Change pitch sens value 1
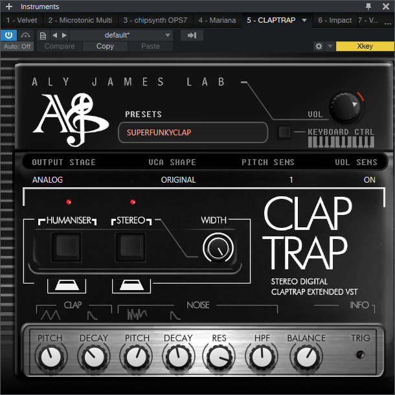The image size is (395, 395). pos(291,180)
